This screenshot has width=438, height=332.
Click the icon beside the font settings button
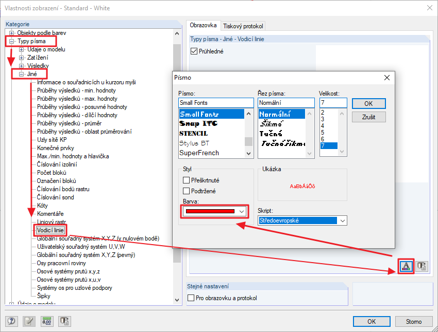click(422, 266)
